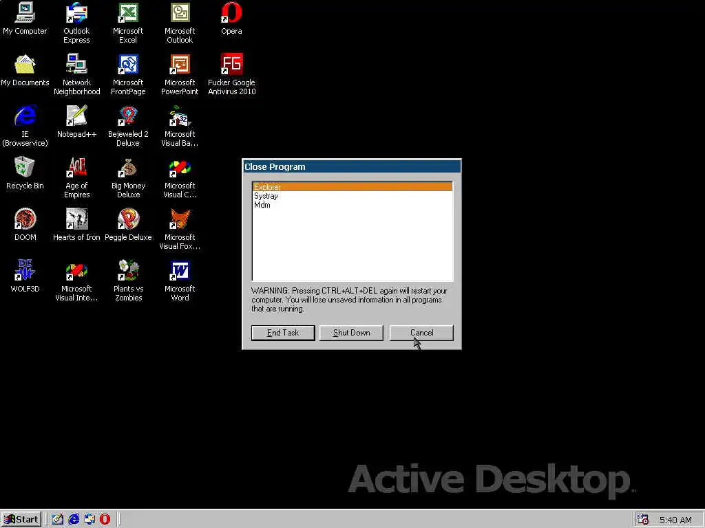Select Systray in the task list

click(352, 196)
